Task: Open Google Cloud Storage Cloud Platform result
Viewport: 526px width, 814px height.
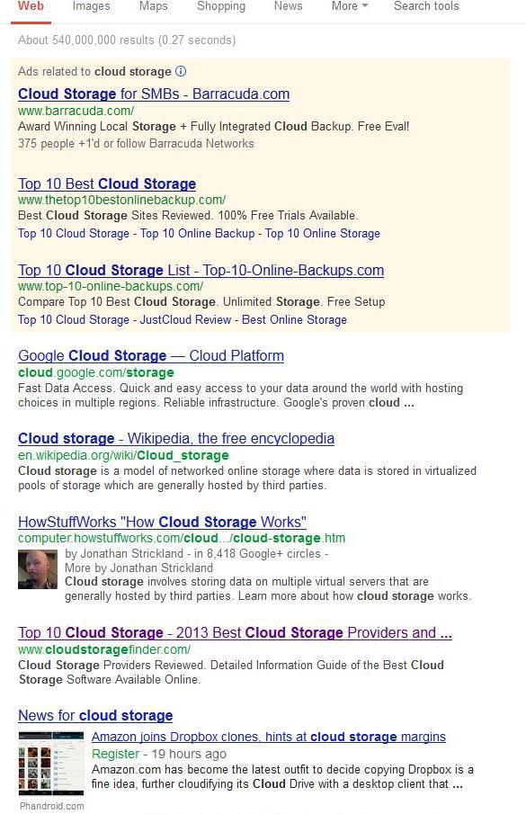Action: [x=151, y=355]
